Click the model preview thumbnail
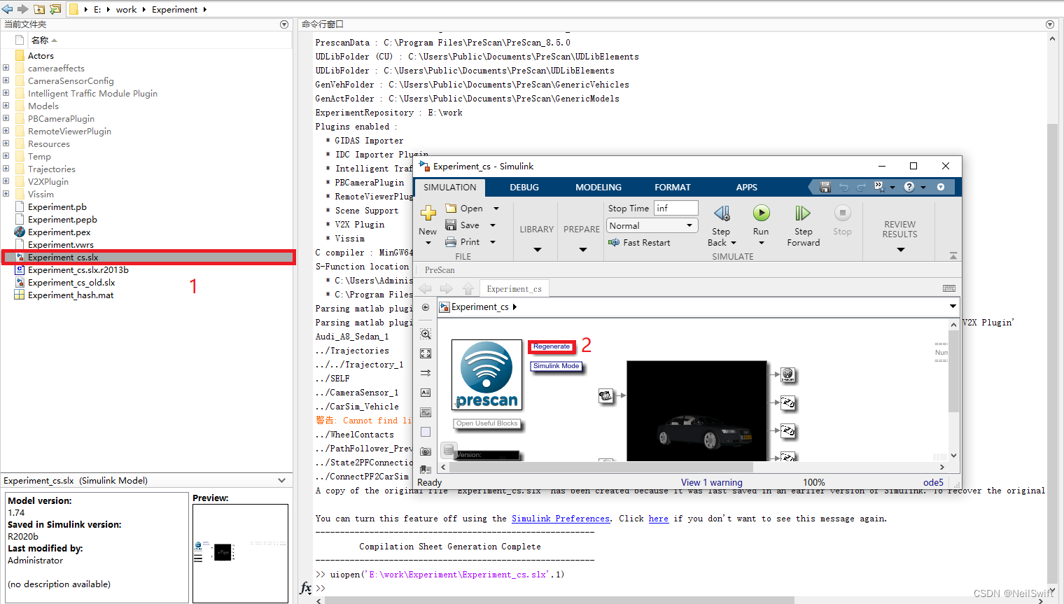 [240, 553]
